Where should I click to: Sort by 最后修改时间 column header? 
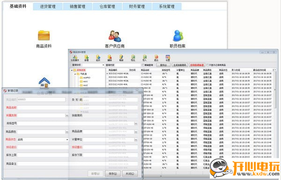point(259,70)
